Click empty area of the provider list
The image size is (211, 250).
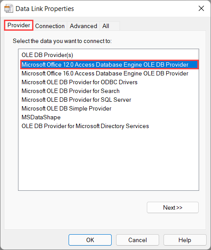pos(109,160)
